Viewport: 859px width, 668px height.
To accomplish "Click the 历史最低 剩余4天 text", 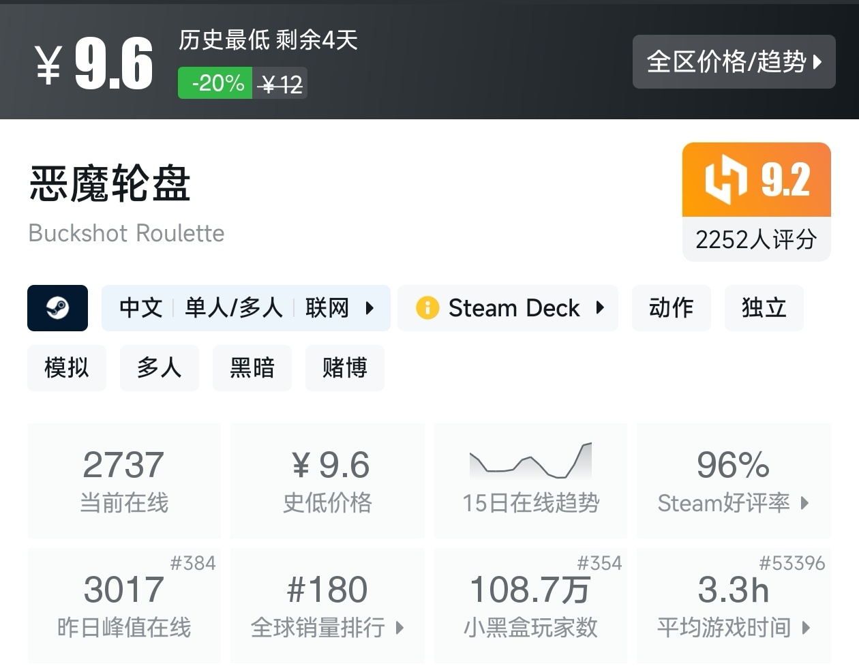I will click(268, 40).
